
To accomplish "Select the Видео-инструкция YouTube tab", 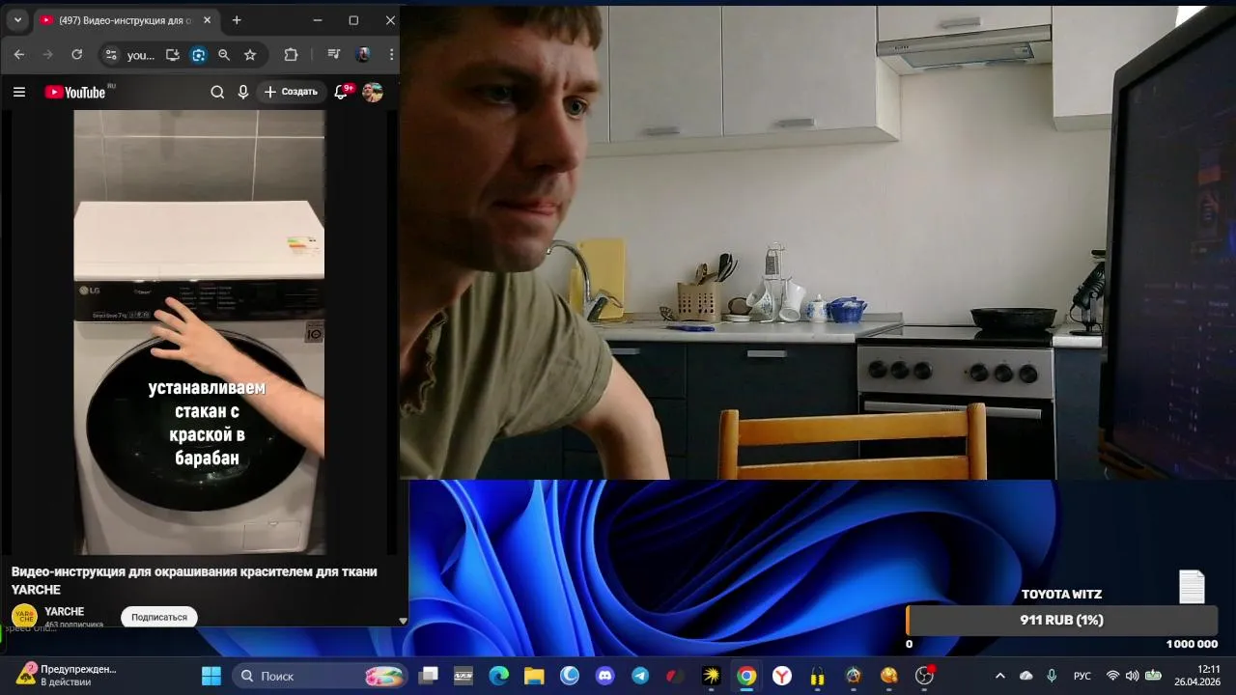I will pyautogui.click(x=126, y=20).
